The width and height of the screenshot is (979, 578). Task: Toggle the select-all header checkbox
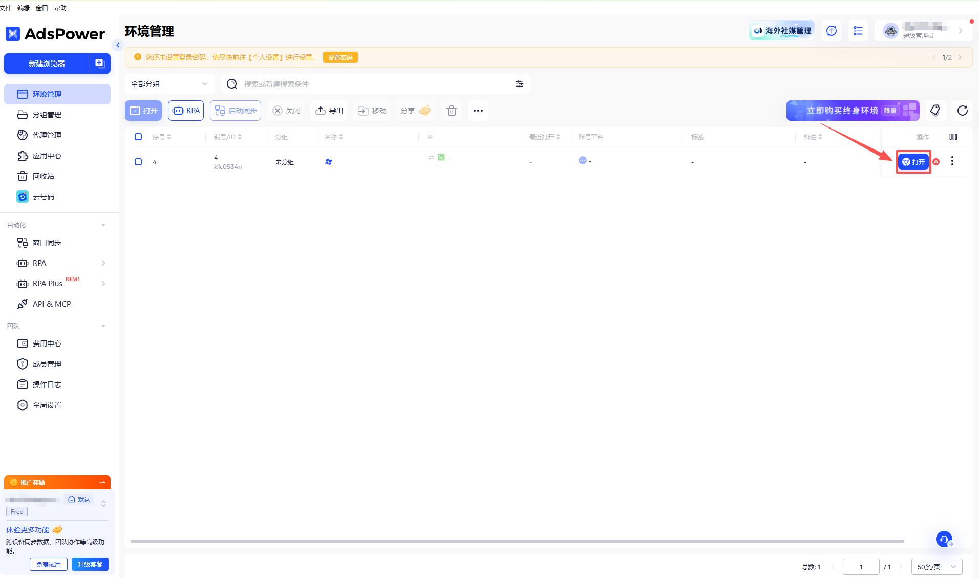[x=138, y=137]
